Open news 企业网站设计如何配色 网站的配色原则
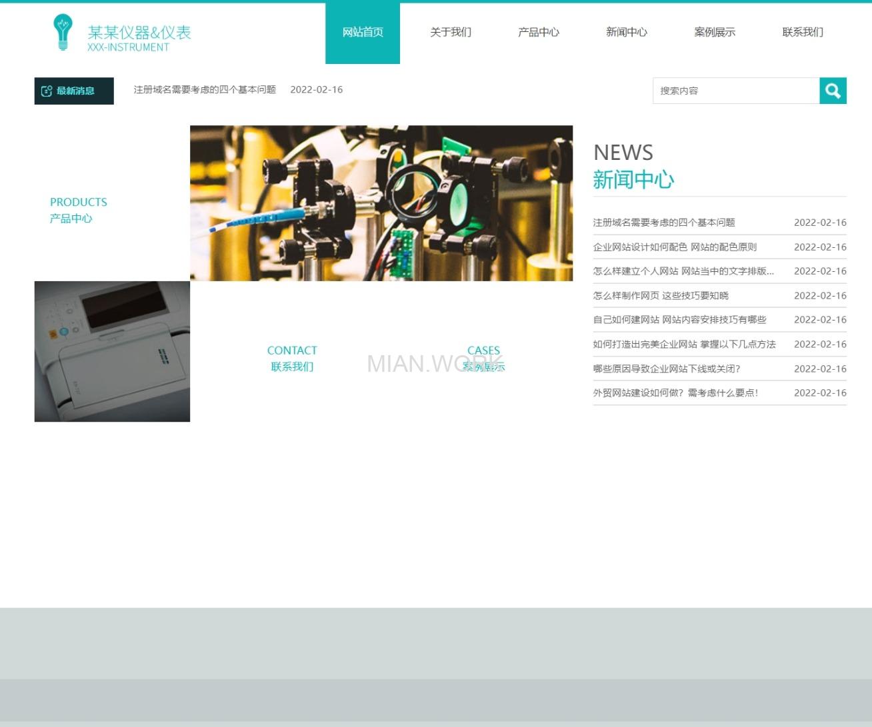The height and width of the screenshot is (727, 872). pyautogui.click(x=675, y=247)
